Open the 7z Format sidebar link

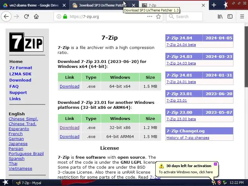tap(21, 68)
